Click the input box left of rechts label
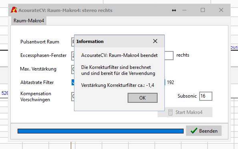Image resolution: width=238 pixels, height=149 pixels. coord(169,55)
